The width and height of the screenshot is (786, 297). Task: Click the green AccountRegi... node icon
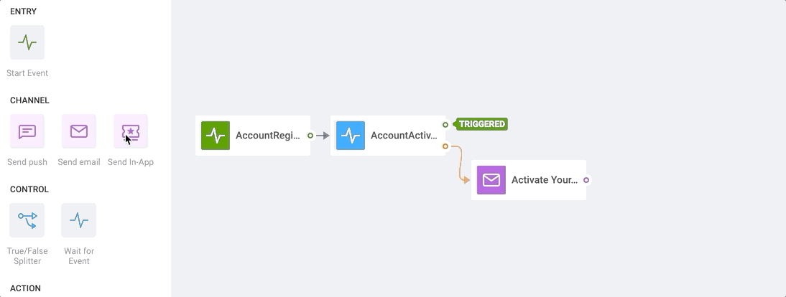(216, 135)
